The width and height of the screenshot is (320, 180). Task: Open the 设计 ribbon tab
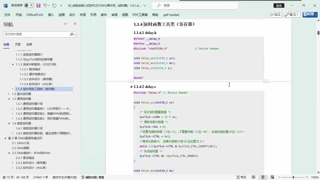point(72,15)
